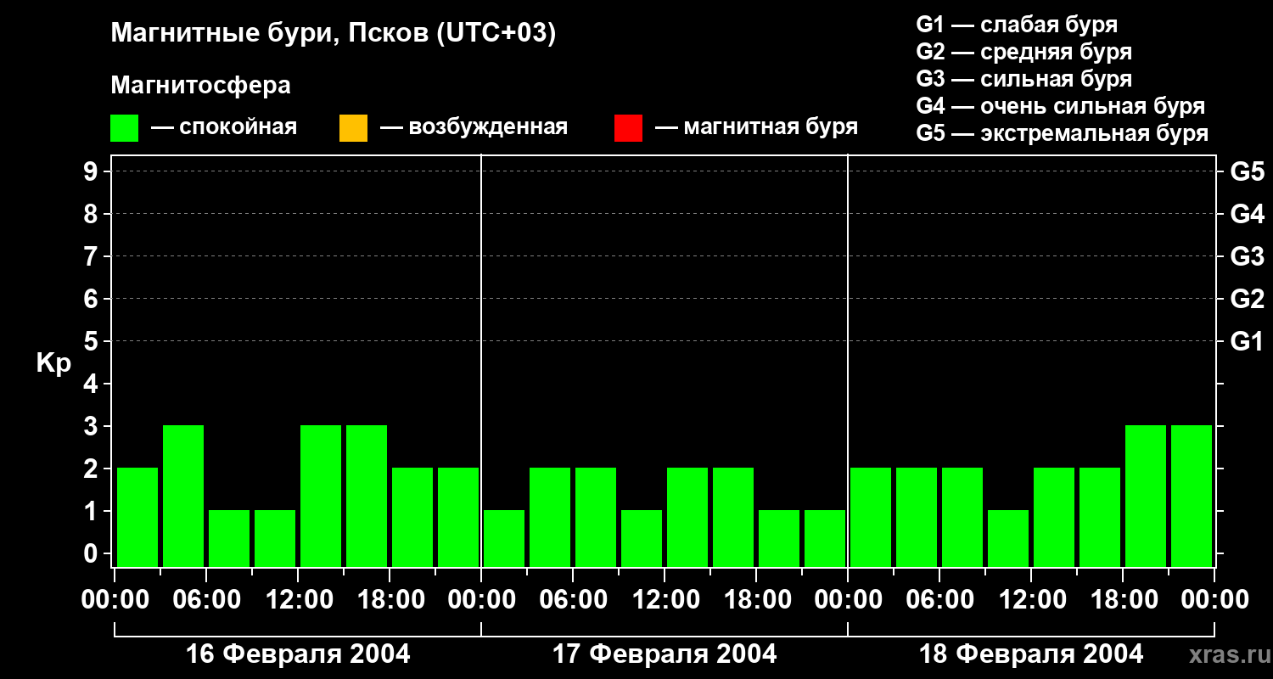1273x679 pixels.
Task: Click the '17 Февраля 2004' date label
Action: coord(664,654)
